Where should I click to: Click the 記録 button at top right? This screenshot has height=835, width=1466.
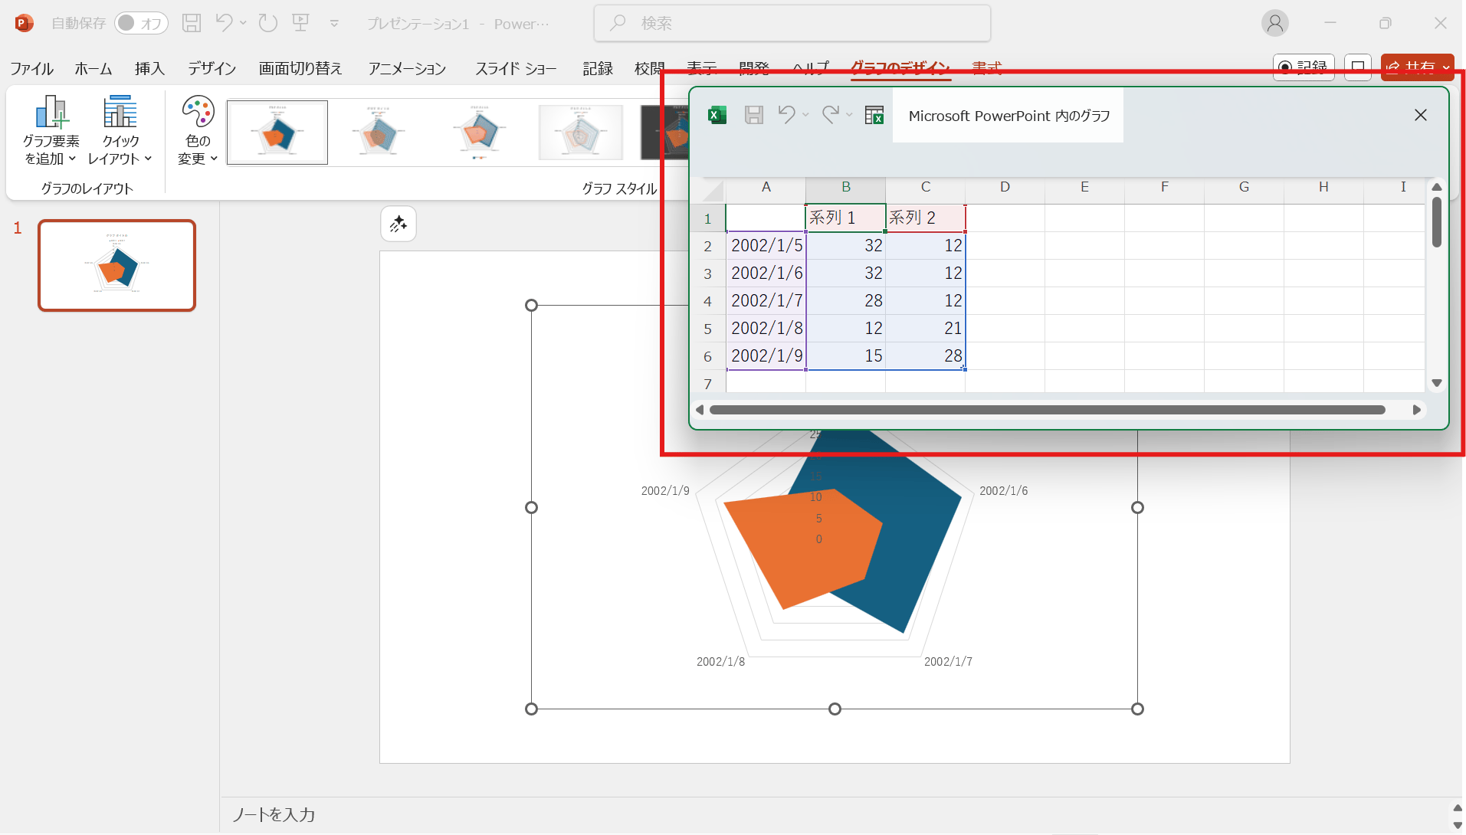pyautogui.click(x=1304, y=67)
